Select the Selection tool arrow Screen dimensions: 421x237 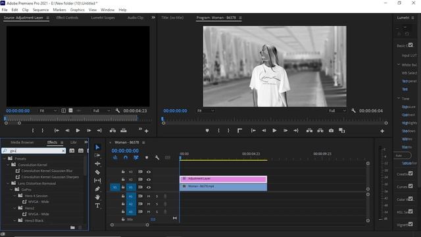point(97,147)
